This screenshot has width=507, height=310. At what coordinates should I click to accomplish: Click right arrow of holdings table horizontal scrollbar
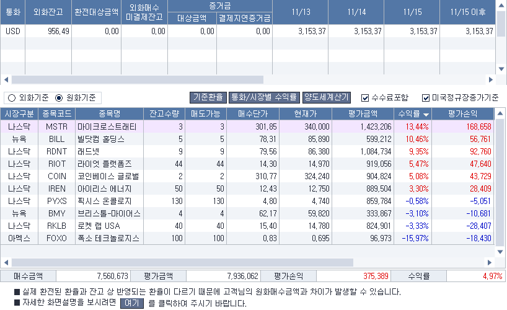(x=491, y=262)
